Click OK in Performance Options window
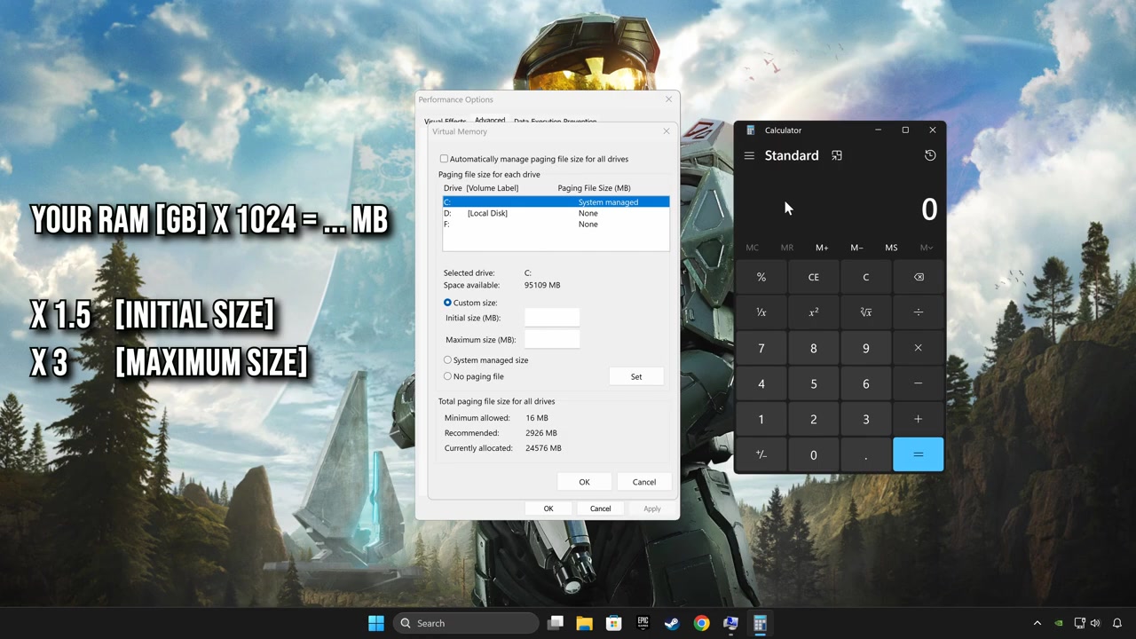Screen dimensions: 1136x639 tap(548, 509)
